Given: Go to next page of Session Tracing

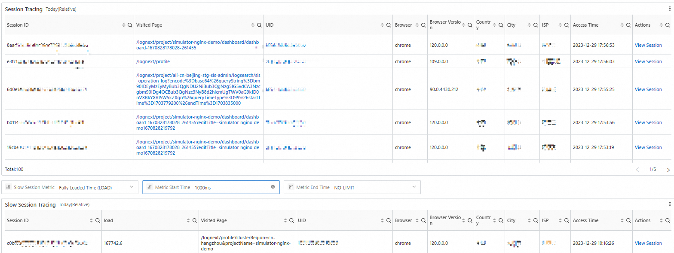Looking at the screenshot, I should (x=668, y=170).
